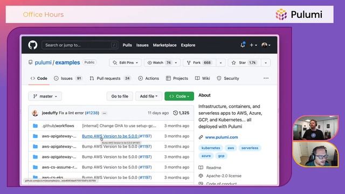
Task: Open #1197 in the aws-cs-assume-r row
Action: (x=145, y=167)
